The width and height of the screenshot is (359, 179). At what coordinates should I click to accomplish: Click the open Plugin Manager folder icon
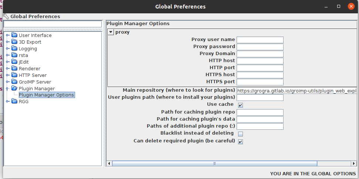tap(14, 88)
